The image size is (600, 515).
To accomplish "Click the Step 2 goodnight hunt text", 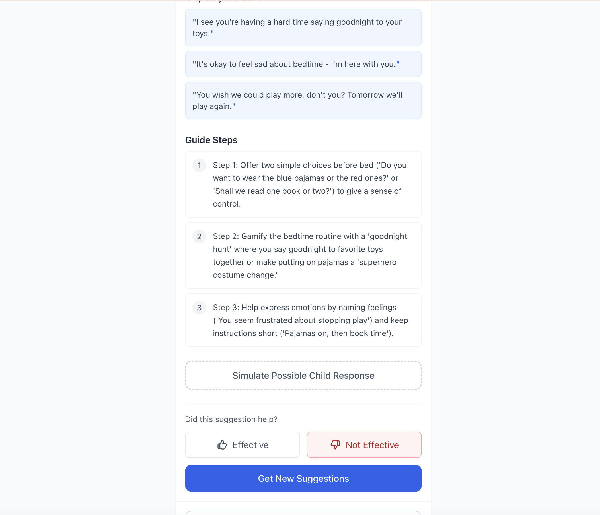I will coord(310,256).
